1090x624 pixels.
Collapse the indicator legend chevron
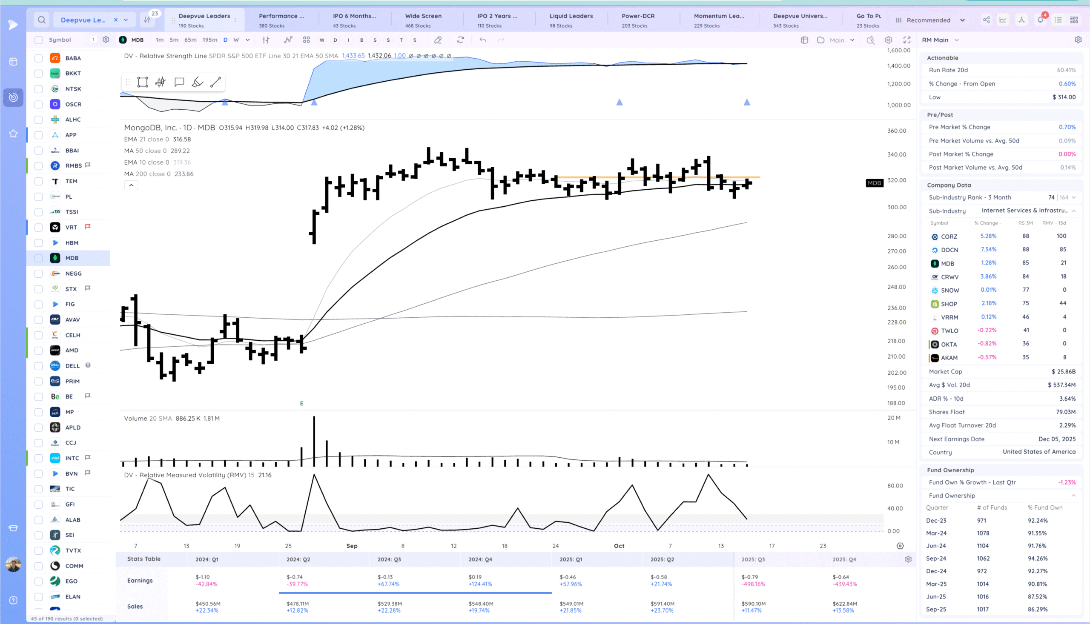point(131,185)
